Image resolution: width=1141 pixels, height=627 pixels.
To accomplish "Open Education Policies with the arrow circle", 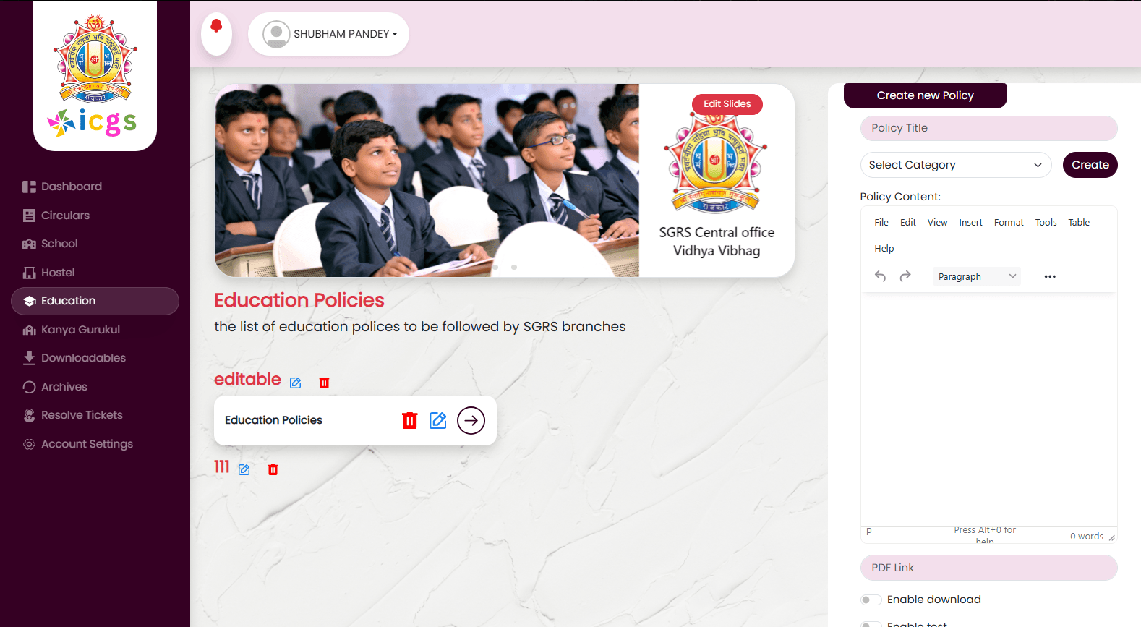I will click(471, 420).
